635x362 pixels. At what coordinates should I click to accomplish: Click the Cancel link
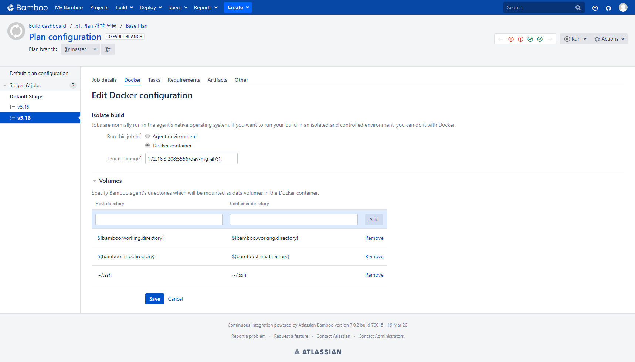pos(176,299)
